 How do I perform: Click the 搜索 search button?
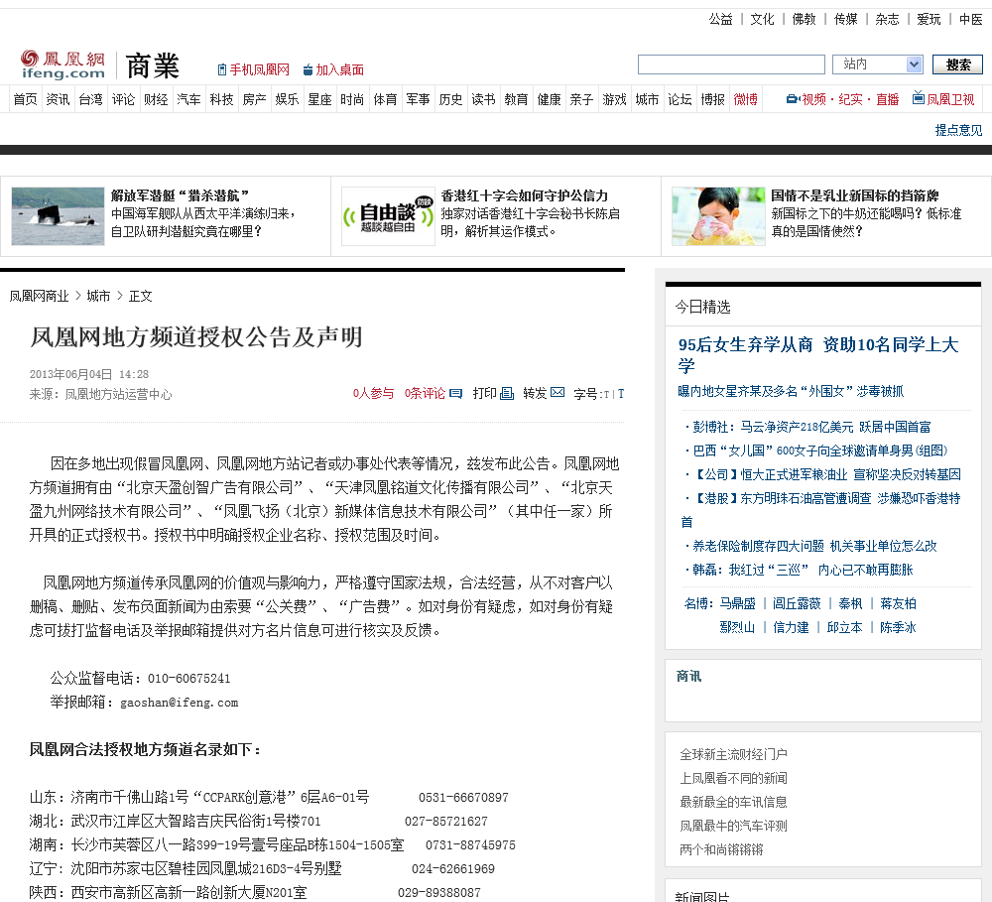[958, 64]
